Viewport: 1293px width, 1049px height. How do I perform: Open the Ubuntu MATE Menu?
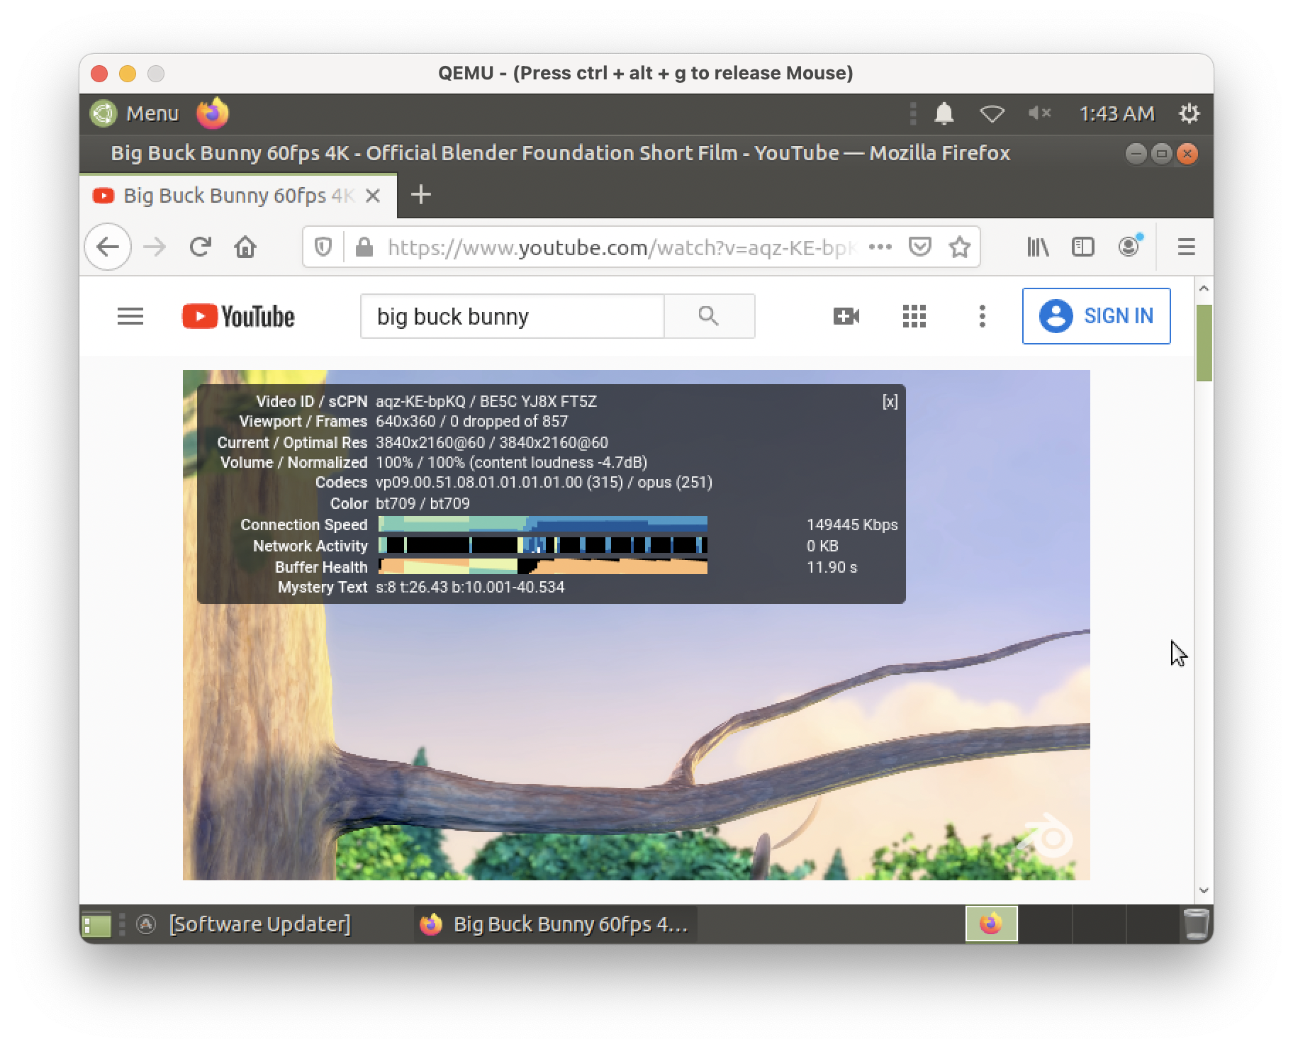[x=135, y=113]
